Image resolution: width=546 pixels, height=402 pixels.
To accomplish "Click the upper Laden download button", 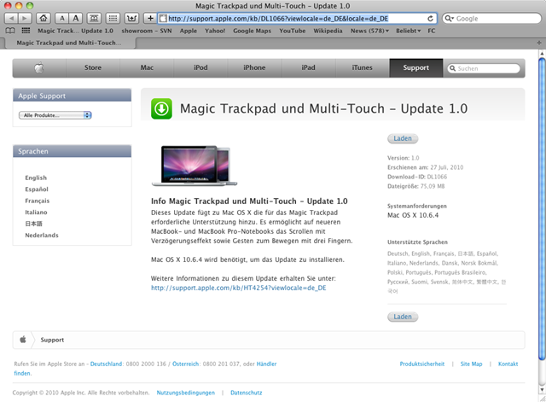I will tap(402, 138).
